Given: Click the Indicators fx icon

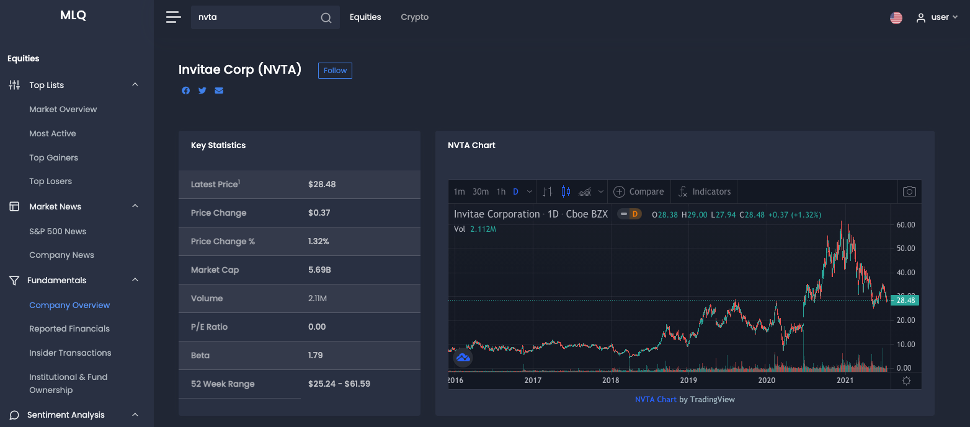Looking at the screenshot, I should 682,191.
